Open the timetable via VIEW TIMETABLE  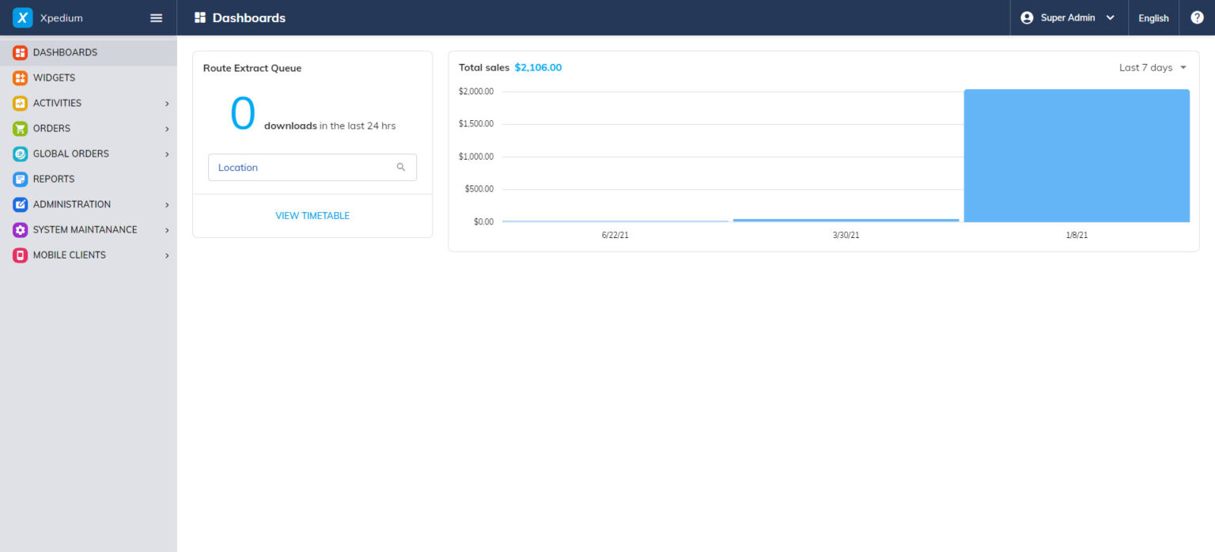click(312, 215)
